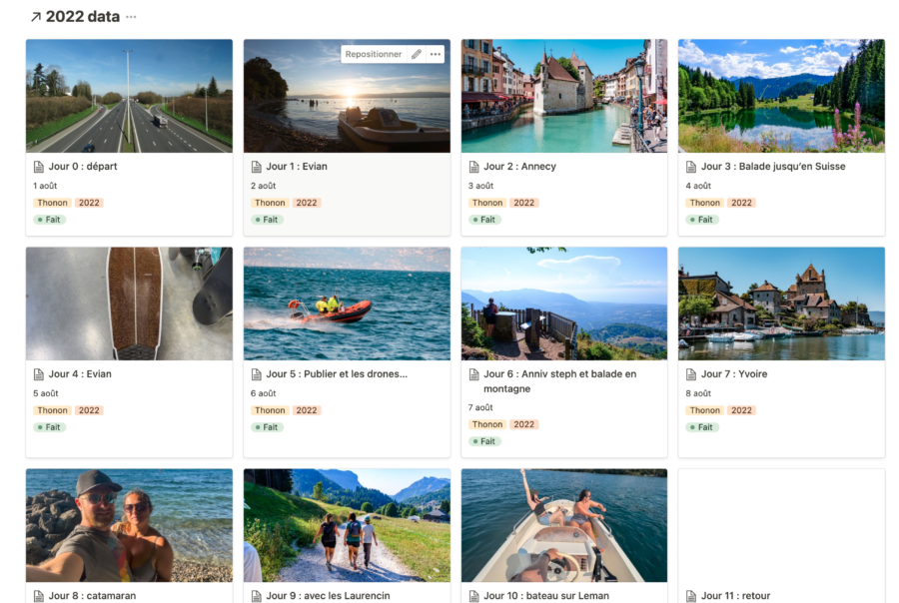The height and width of the screenshot is (603, 899).
Task: Click the arrow icon beside 2022 data
Action: (36, 17)
